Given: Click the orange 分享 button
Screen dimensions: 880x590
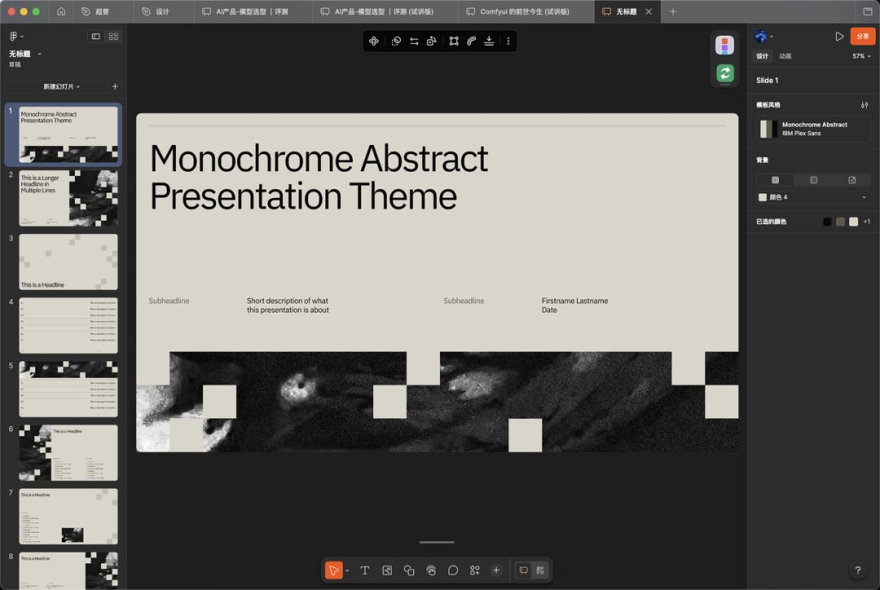Looking at the screenshot, I should (x=863, y=36).
